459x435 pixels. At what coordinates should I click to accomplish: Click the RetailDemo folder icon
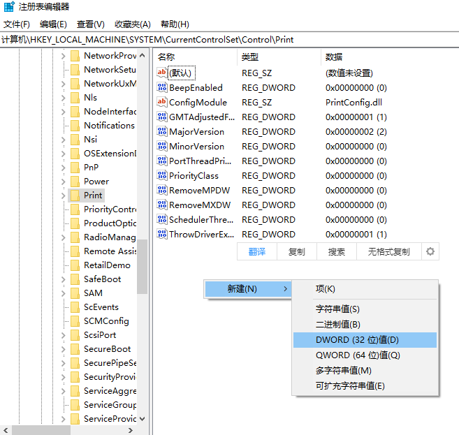tap(75, 265)
